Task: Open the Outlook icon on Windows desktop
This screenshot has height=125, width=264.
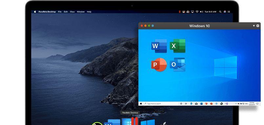Action: tap(178, 65)
